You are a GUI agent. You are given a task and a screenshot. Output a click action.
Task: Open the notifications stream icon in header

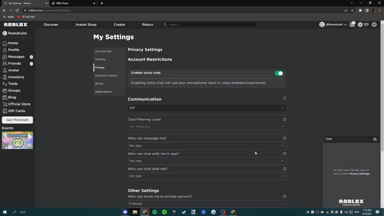tap(352, 25)
